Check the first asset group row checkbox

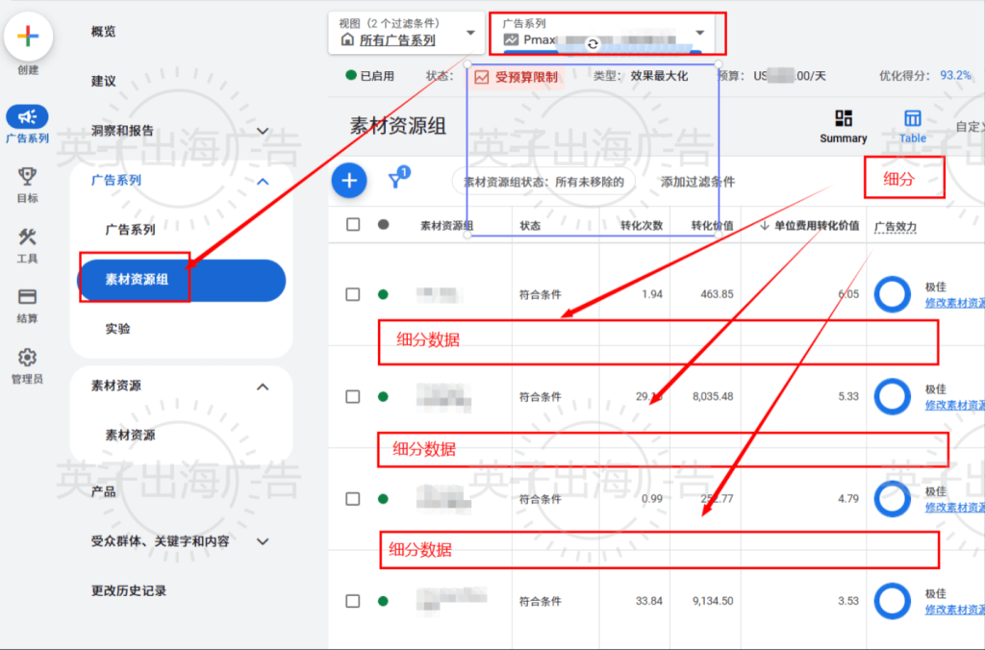[x=353, y=294]
